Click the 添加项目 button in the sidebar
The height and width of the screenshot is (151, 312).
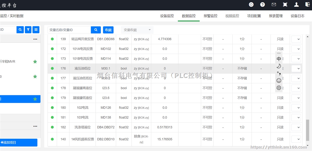coord(18,142)
